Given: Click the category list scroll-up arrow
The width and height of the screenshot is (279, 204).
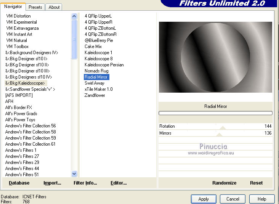Looking at the screenshot, I should [x=74, y=16].
